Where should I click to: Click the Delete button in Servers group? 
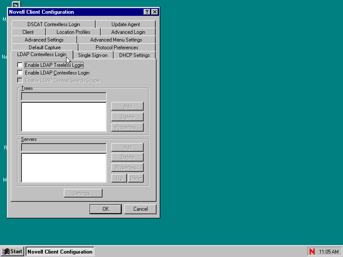(127, 157)
